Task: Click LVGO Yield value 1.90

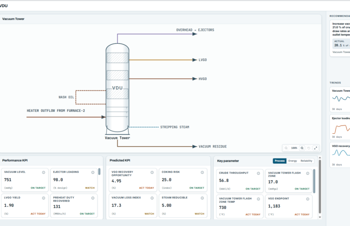Action: (9, 205)
